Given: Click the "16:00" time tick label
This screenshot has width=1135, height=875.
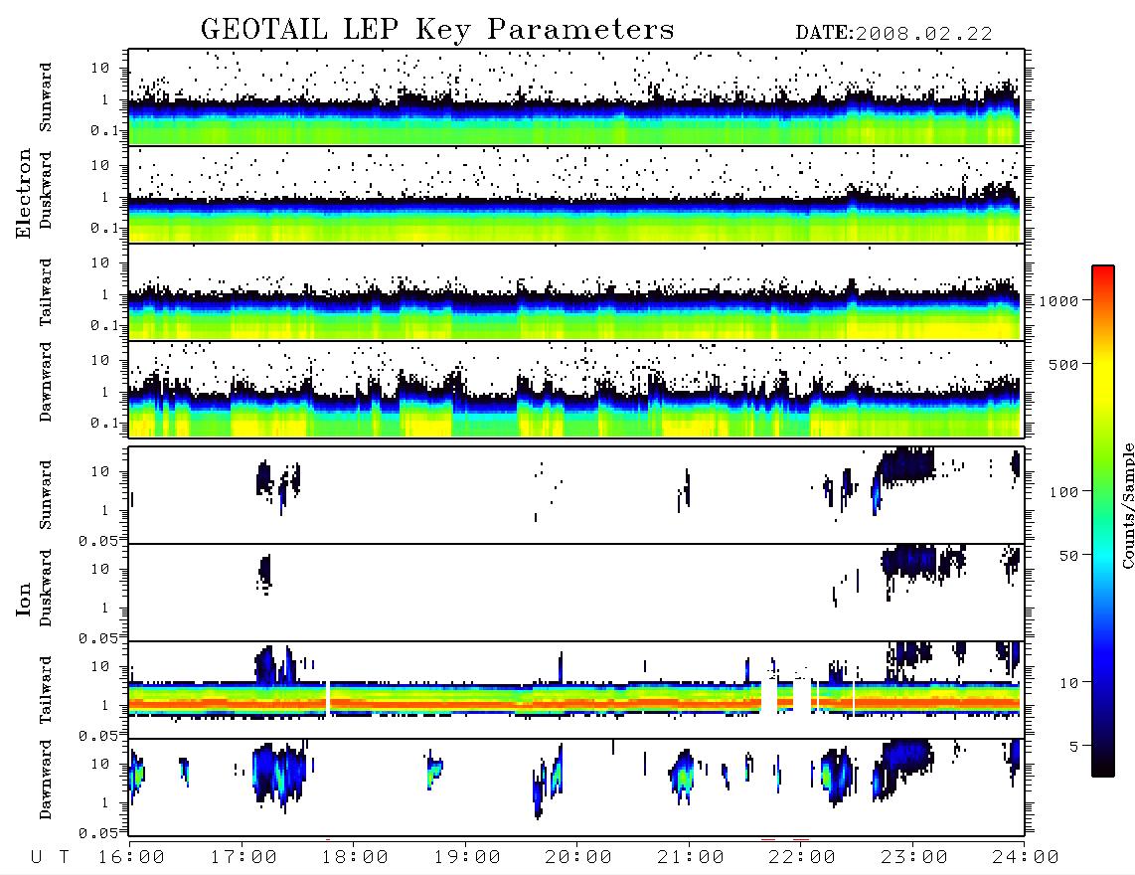Looking at the screenshot, I should point(132,857).
